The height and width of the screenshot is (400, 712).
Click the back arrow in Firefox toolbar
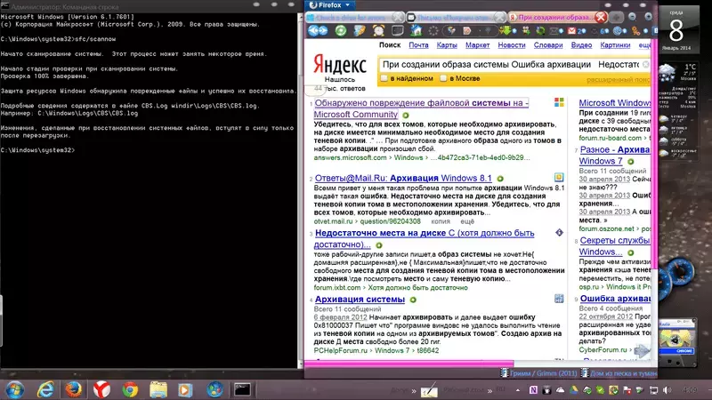(312, 30)
